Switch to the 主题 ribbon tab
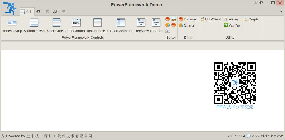Viewport: 285px width, 140px height. click(x=43, y=12)
